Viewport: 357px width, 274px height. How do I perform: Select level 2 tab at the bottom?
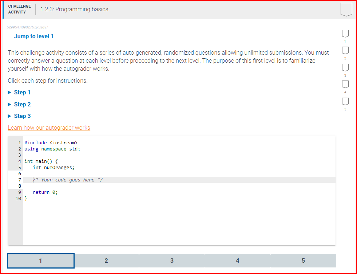[x=106, y=261]
